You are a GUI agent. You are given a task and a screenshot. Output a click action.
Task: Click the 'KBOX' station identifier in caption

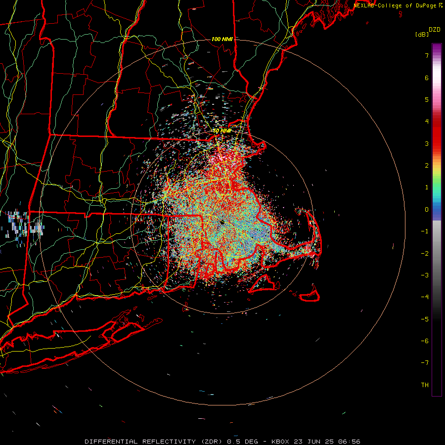[x=280, y=442]
